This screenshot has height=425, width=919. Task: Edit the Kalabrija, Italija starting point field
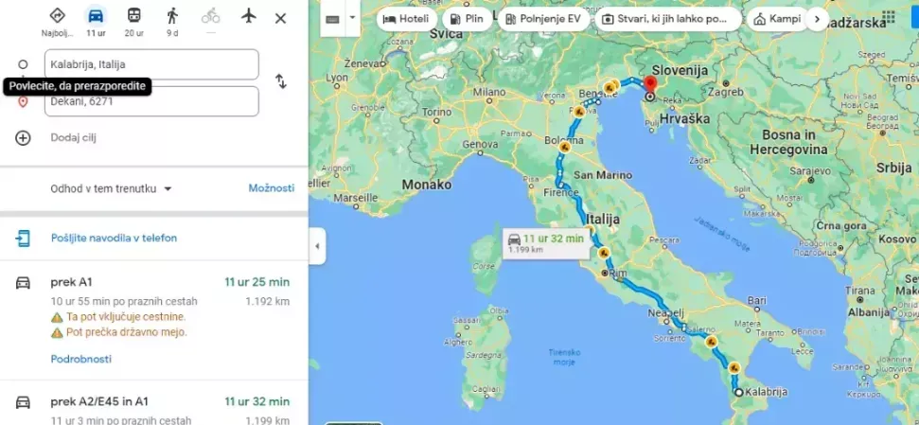pos(151,64)
